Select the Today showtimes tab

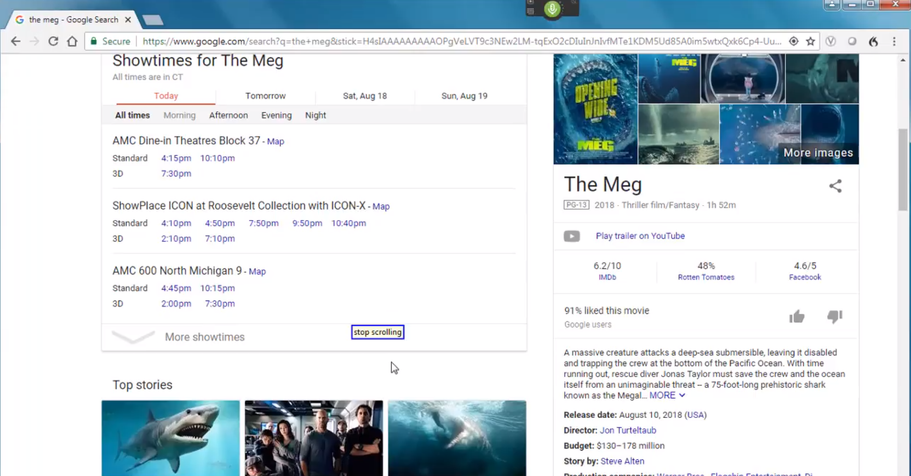tap(166, 96)
